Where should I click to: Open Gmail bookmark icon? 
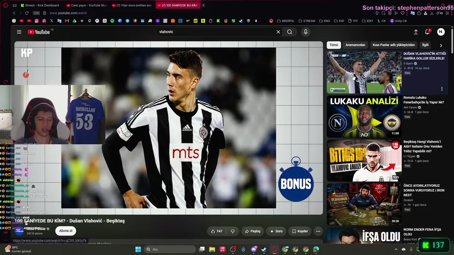[67, 21]
